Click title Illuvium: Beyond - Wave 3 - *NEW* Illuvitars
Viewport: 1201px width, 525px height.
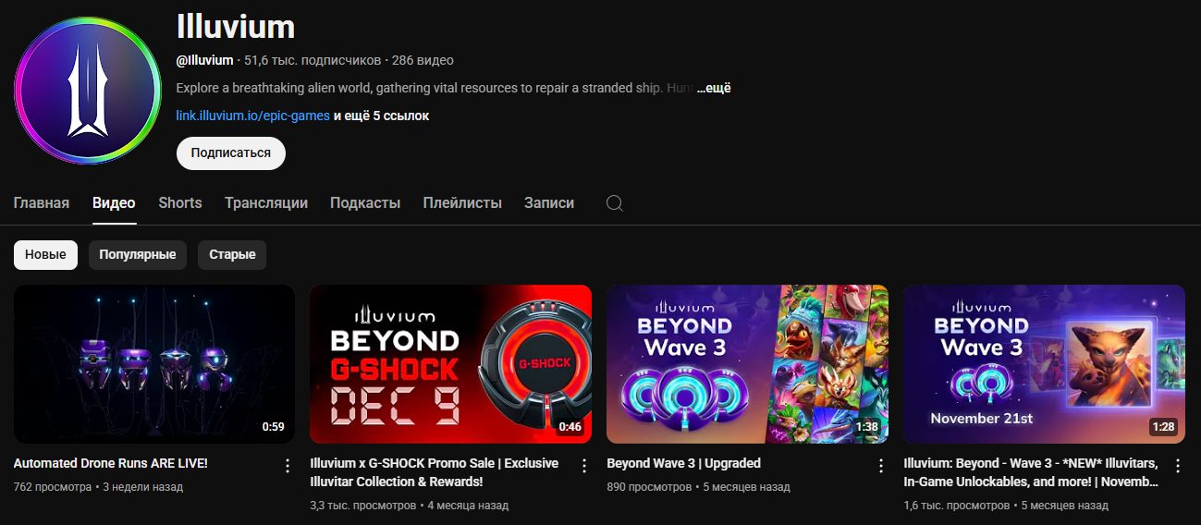[x=1031, y=472]
